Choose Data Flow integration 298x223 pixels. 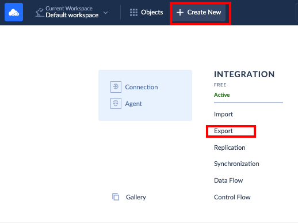[228, 180]
